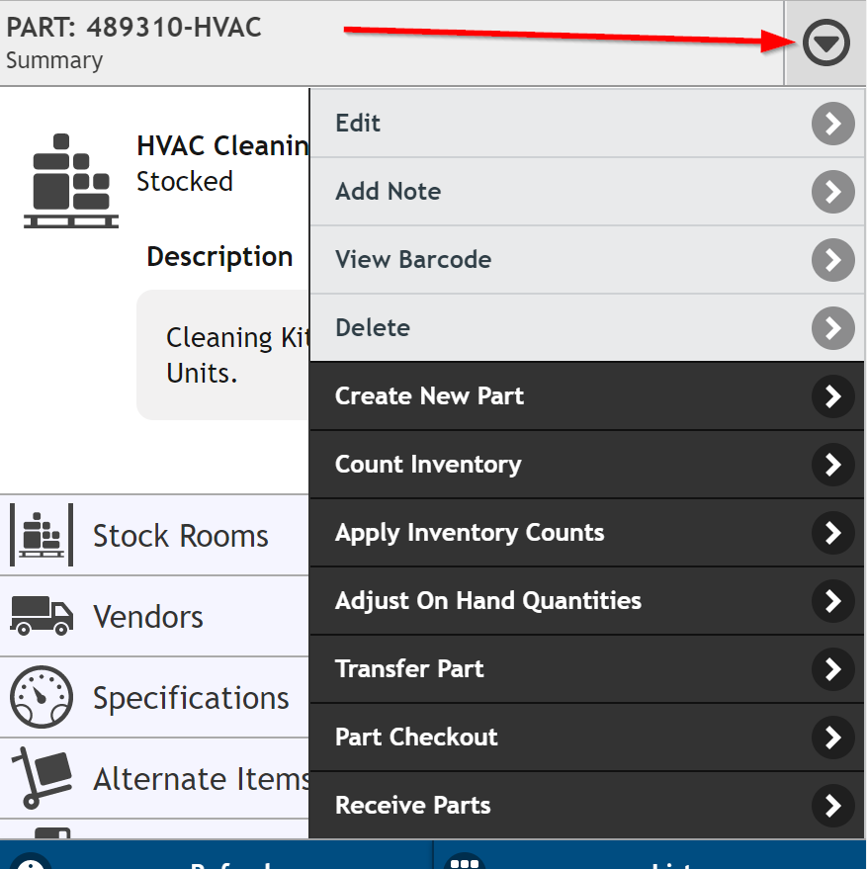Collapse the part actions dropdown menu

(825, 43)
